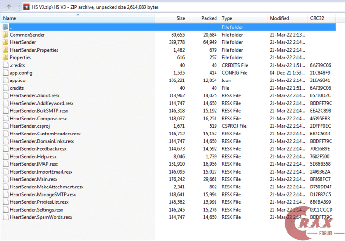Select HeartSender.BulkSMTP.resx file
345x241 pixels.
point(38,111)
